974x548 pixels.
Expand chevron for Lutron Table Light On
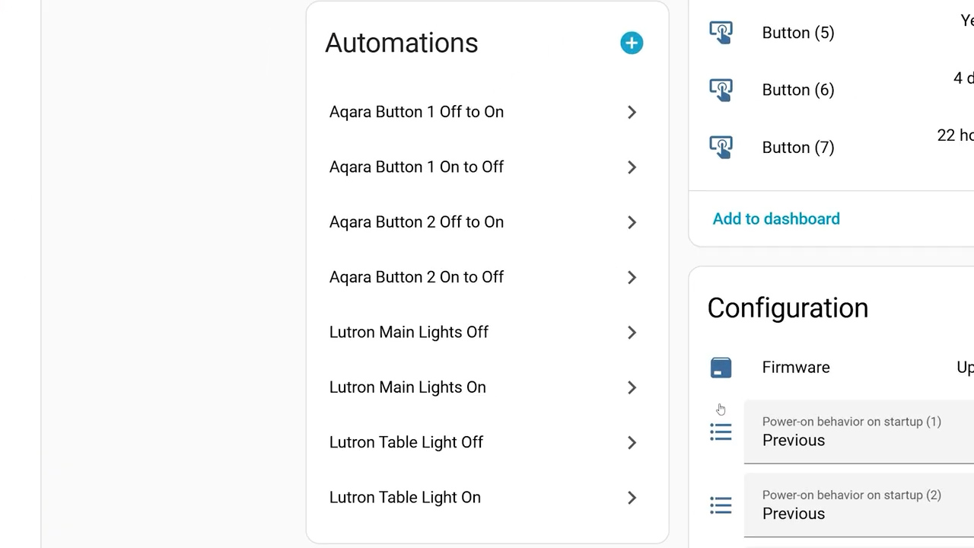632,498
